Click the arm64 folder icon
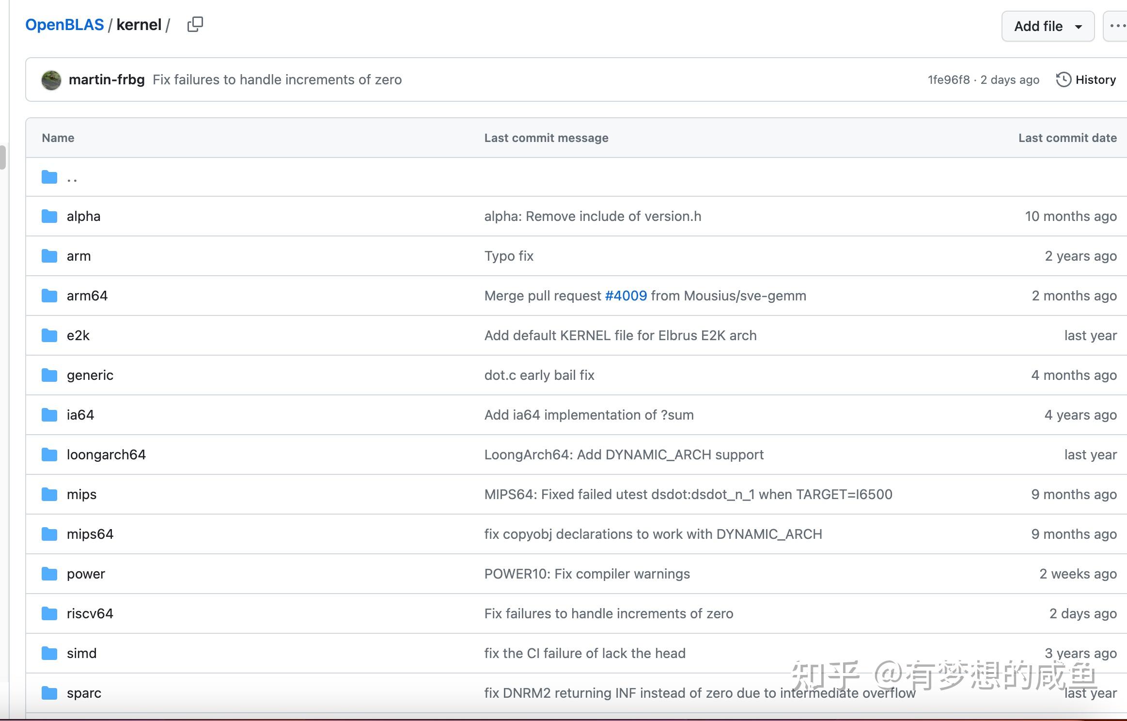Image resolution: width=1127 pixels, height=721 pixels. click(49, 296)
